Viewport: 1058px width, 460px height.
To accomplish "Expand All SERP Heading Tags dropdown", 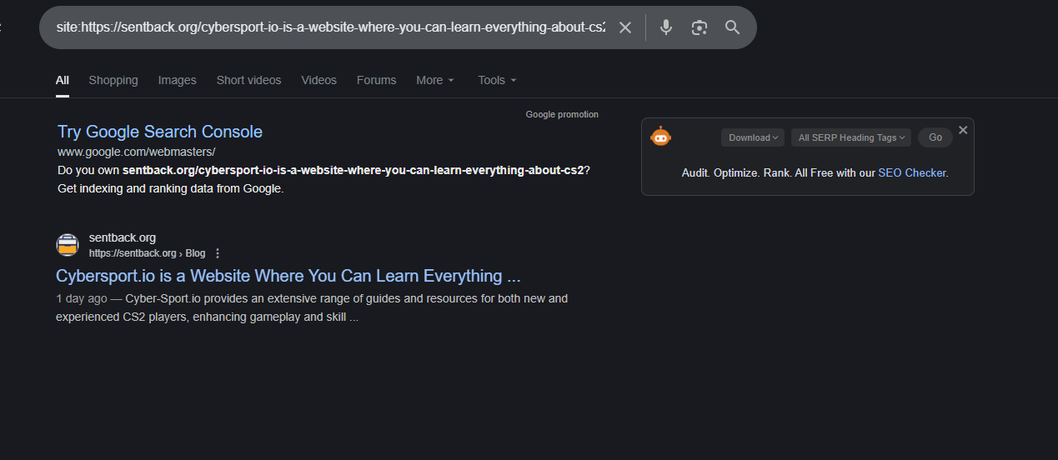I will coord(851,137).
